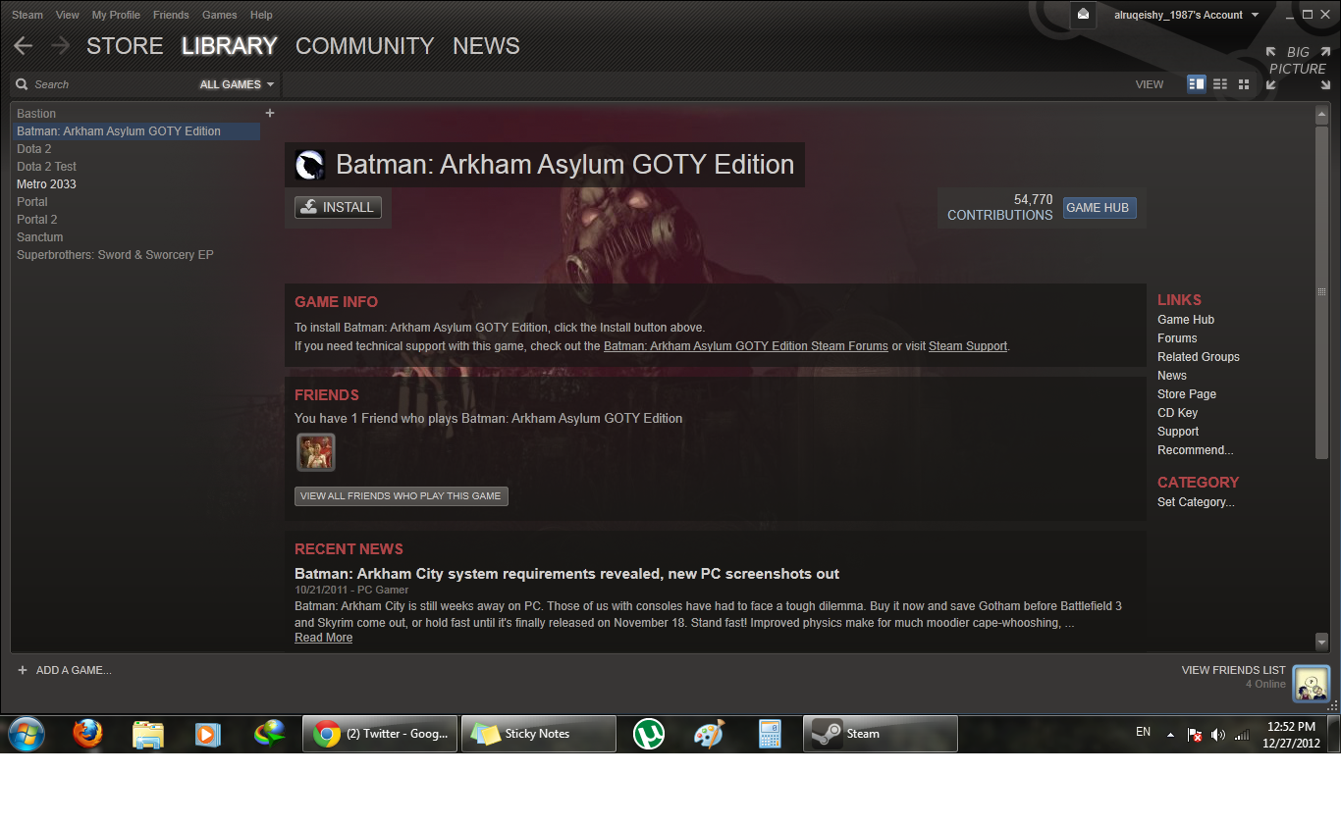This screenshot has width=1341, height=825.
Task: Open the View menu
Action: pyautogui.click(x=68, y=15)
